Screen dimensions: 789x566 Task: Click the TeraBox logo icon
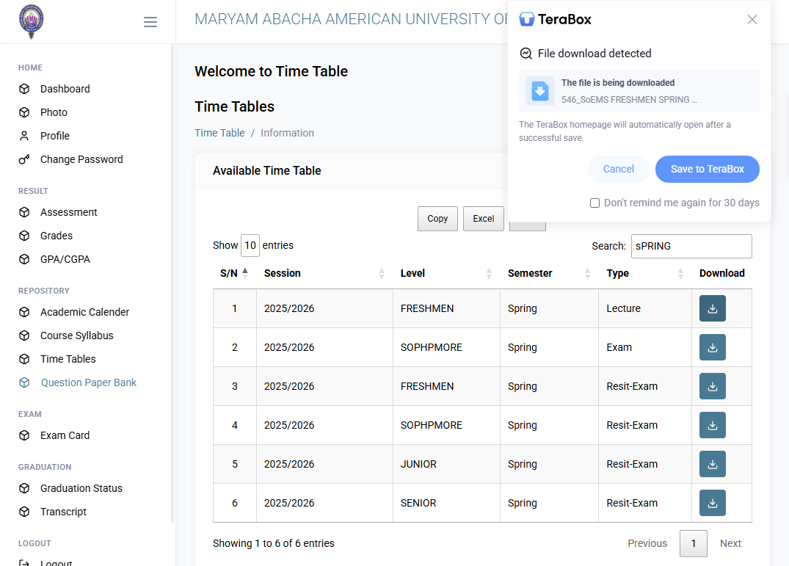(527, 19)
